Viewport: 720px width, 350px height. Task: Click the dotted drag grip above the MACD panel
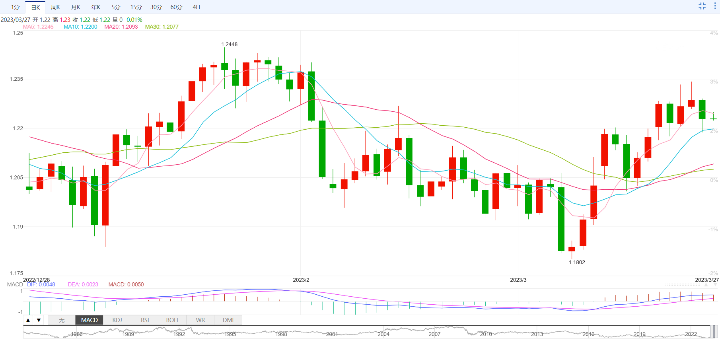pyautogui.click(x=683, y=285)
